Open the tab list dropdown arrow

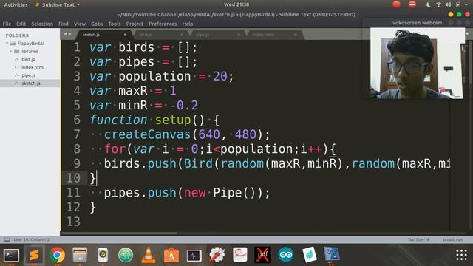pos(467,34)
